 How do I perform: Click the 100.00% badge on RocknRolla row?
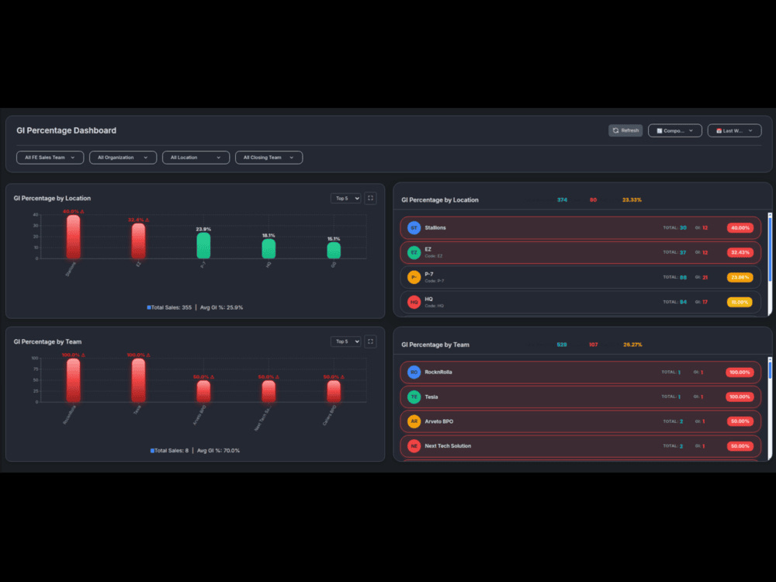[x=740, y=372]
